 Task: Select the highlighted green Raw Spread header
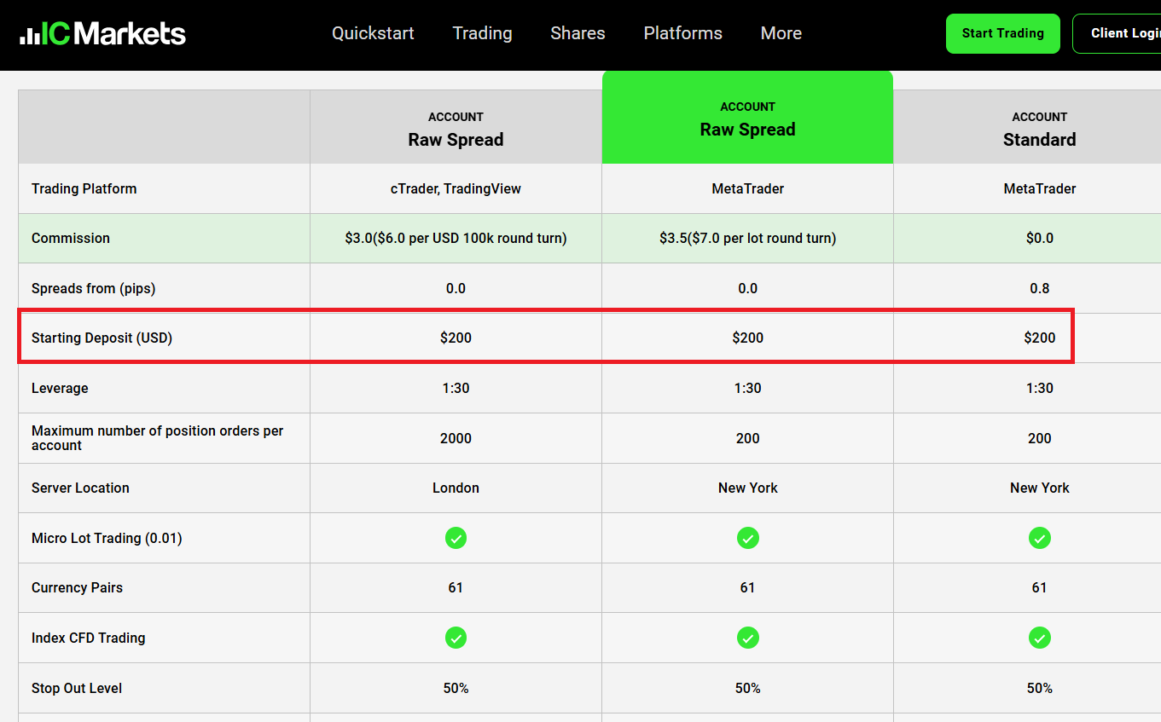pyautogui.click(x=747, y=119)
